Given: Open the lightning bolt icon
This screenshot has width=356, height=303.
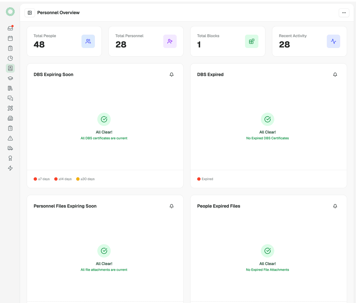Looking at the screenshot, I should coord(10,168).
